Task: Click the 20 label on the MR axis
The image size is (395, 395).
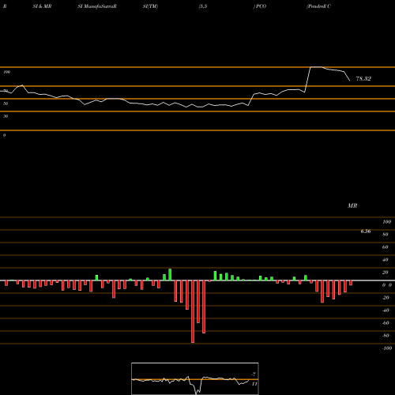Action: (x=386, y=273)
